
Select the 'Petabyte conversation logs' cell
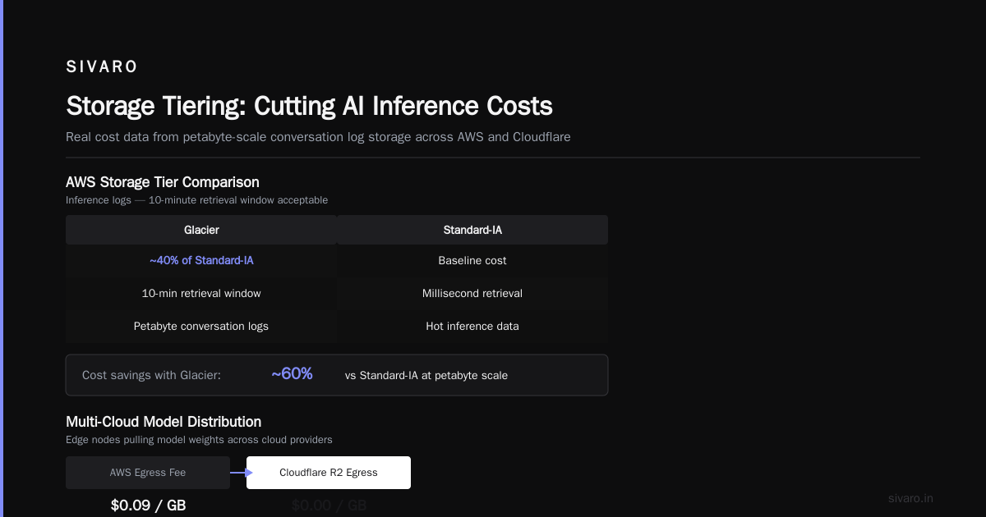pyautogui.click(x=201, y=326)
